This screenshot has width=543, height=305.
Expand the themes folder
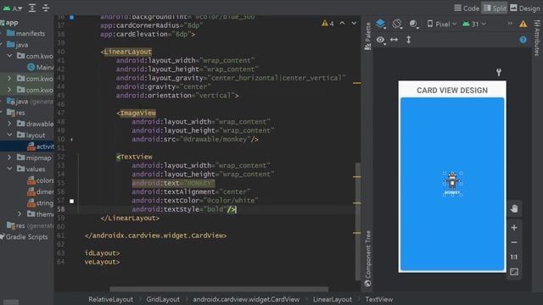(x=20, y=214)
